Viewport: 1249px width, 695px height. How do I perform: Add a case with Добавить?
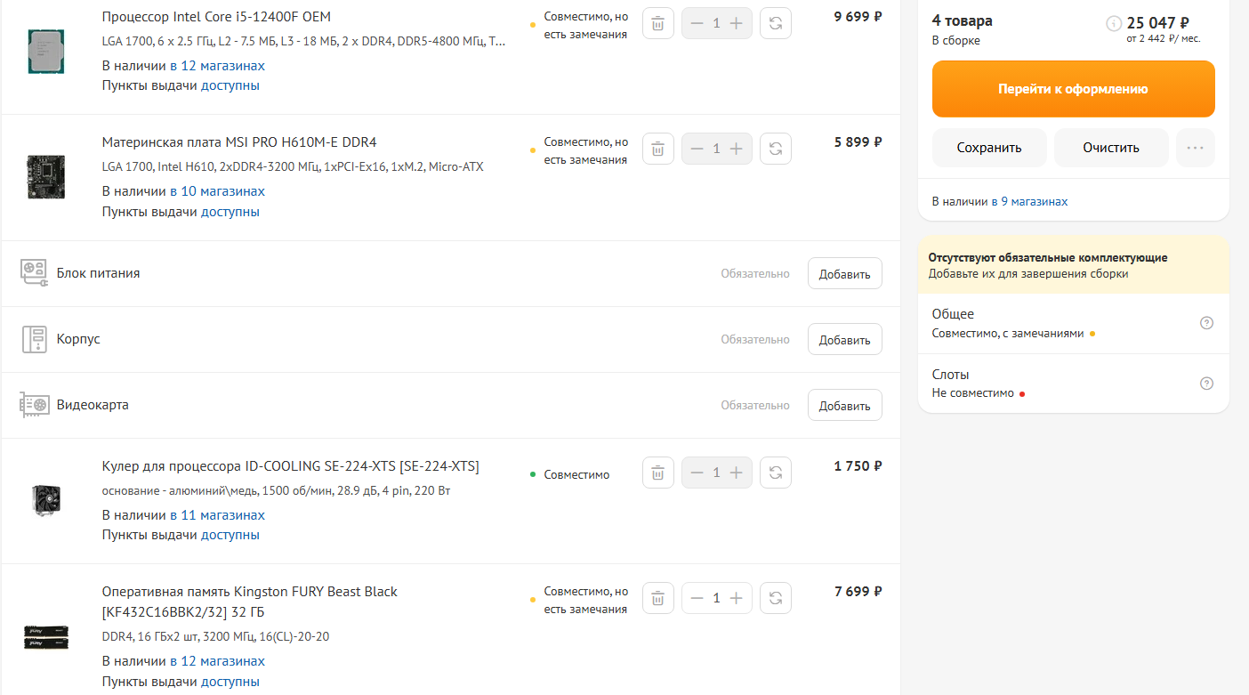click(845, 339)
